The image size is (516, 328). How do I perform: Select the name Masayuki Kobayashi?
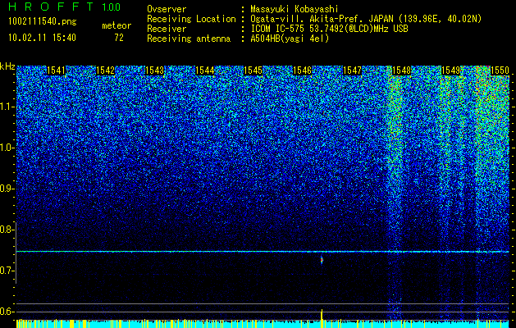pyautogui.click(x=295, y=9)
